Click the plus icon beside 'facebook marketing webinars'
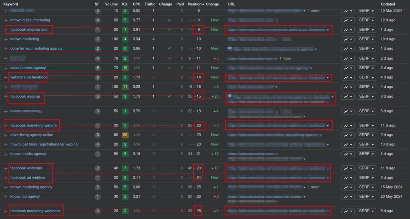Viewport: 410px width, 219px height. pos(6,211)
